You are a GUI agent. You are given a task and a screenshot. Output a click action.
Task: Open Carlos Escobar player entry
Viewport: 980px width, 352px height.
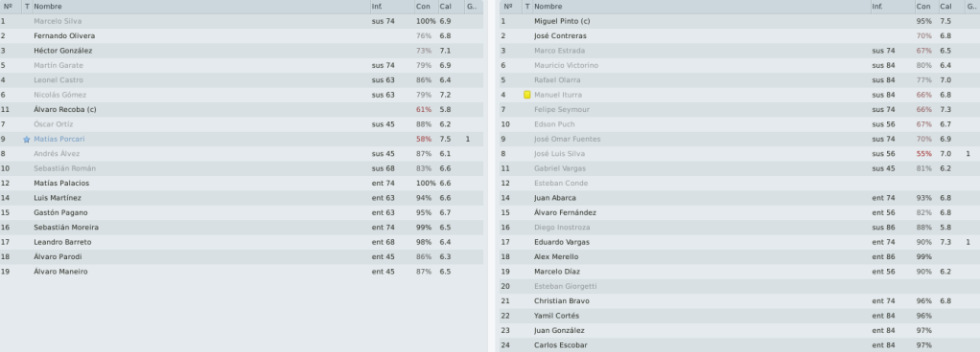pyautogui.click(x=561, y=345)
